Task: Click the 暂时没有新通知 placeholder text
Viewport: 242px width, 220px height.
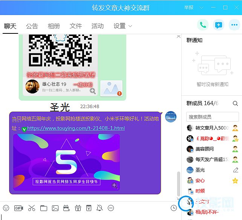Action: tap(212, 84)
